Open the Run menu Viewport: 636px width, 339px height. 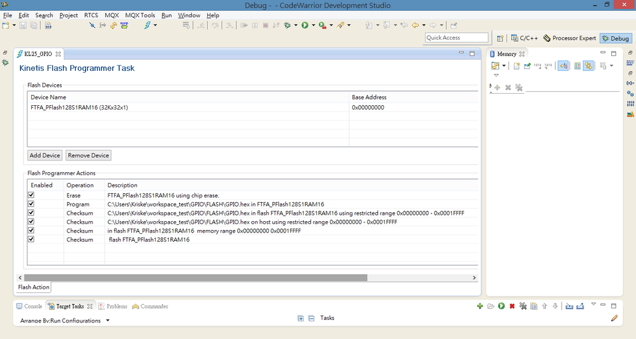166,15
